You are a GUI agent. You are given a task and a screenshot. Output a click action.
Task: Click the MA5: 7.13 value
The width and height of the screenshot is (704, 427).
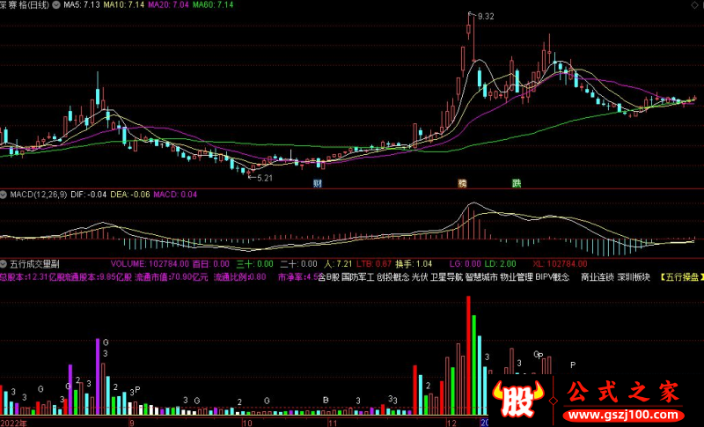pyautogui.click(x=82, y=5)
